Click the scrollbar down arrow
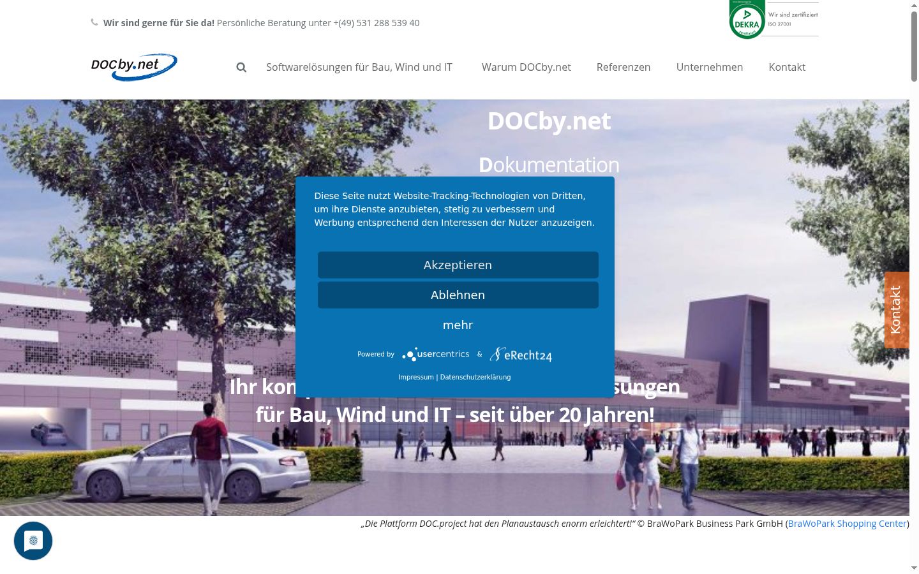The width and height of the screenshot is (919, 574). point(914,568)
